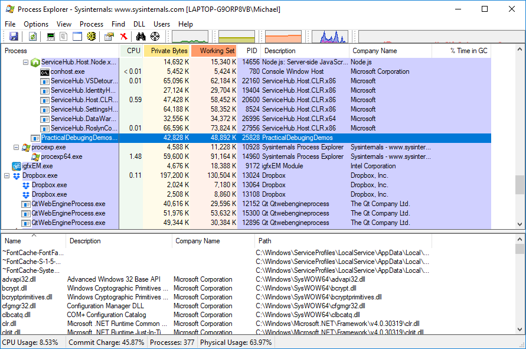This screenshot has height=349, width=526.
Task: Click the icon of QtWebEngineProcess PID 12152
Action: click(x=26, y=204)
